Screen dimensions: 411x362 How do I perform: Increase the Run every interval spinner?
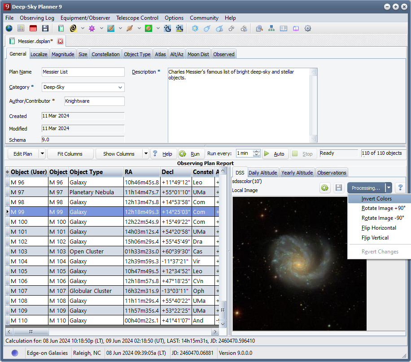pyautogui.click(x=257, y=152)
